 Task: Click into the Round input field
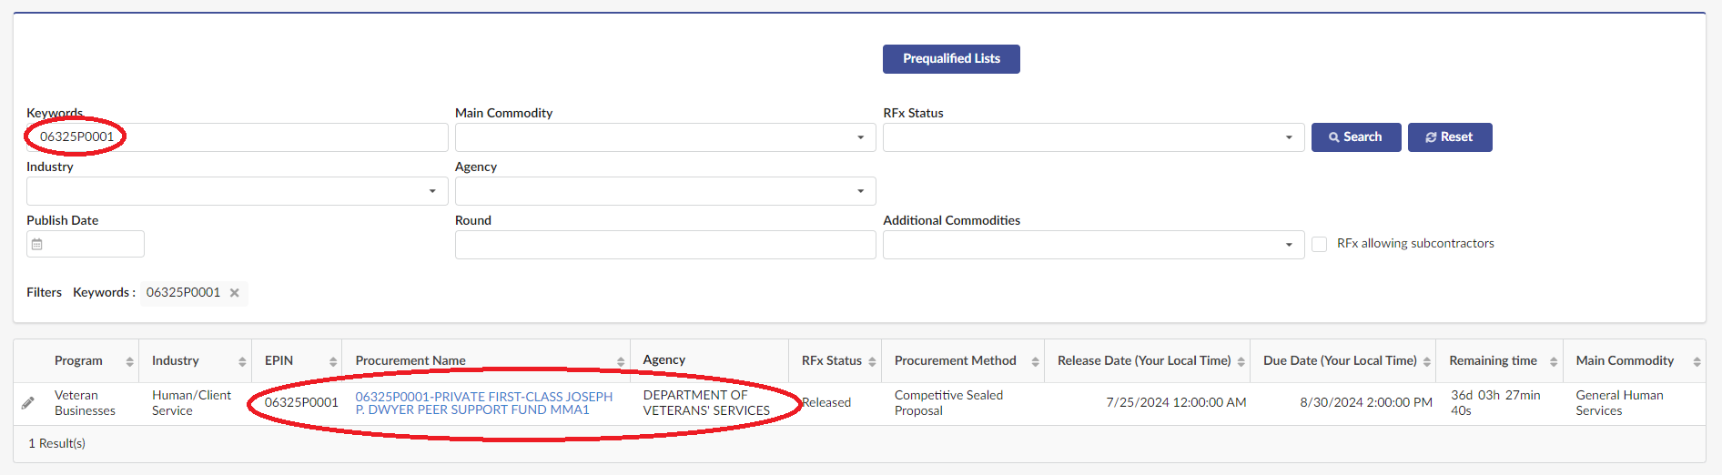(x=664, y=245)
